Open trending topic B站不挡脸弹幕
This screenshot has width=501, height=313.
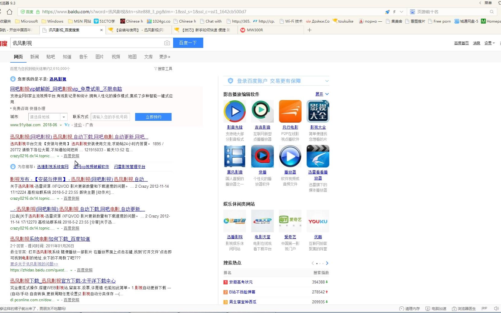(242, 292)
